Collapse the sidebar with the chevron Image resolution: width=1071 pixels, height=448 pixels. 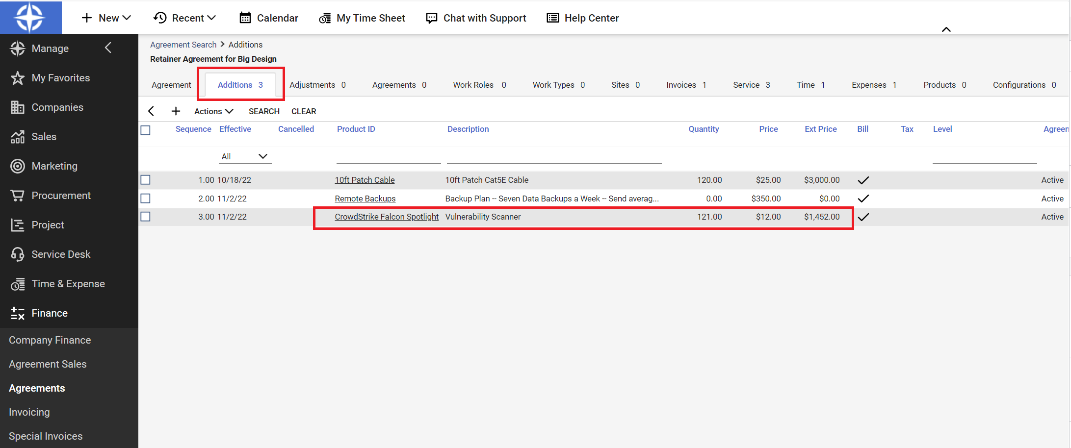click(108, 48)
